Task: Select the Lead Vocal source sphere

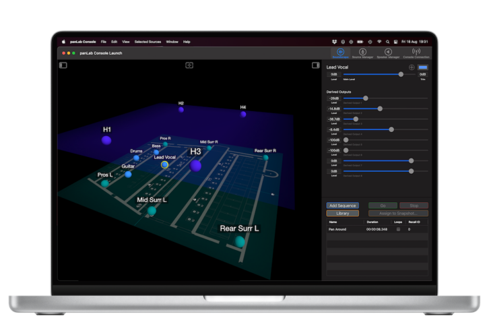Action: (x=164, y=164)
